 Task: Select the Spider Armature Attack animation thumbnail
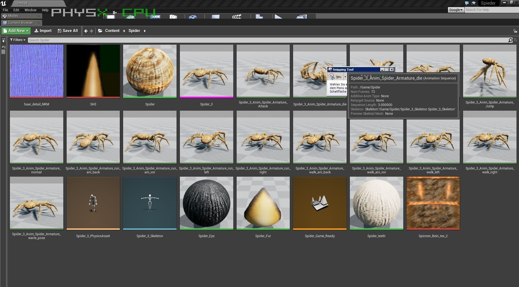263,71
